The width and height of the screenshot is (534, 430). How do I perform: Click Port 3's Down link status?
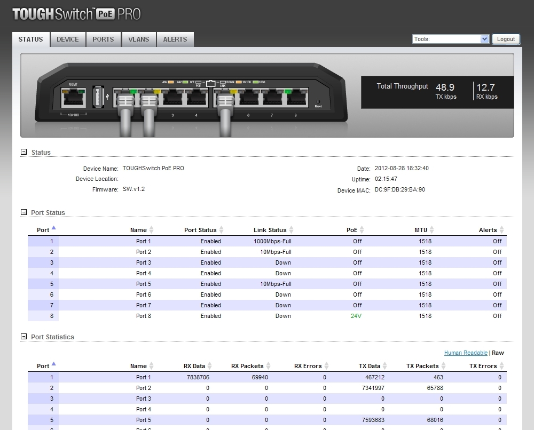(x=283, y=262)
